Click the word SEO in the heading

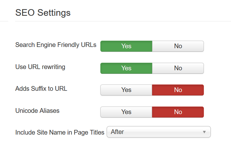(x=25, y=13)
